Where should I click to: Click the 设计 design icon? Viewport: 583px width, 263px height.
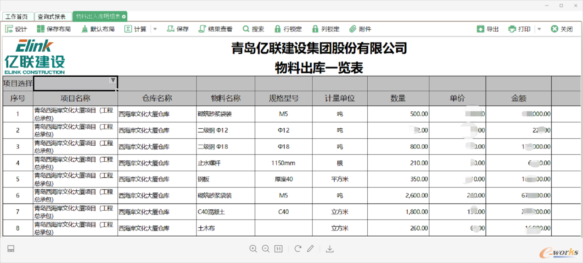point(9,29)
